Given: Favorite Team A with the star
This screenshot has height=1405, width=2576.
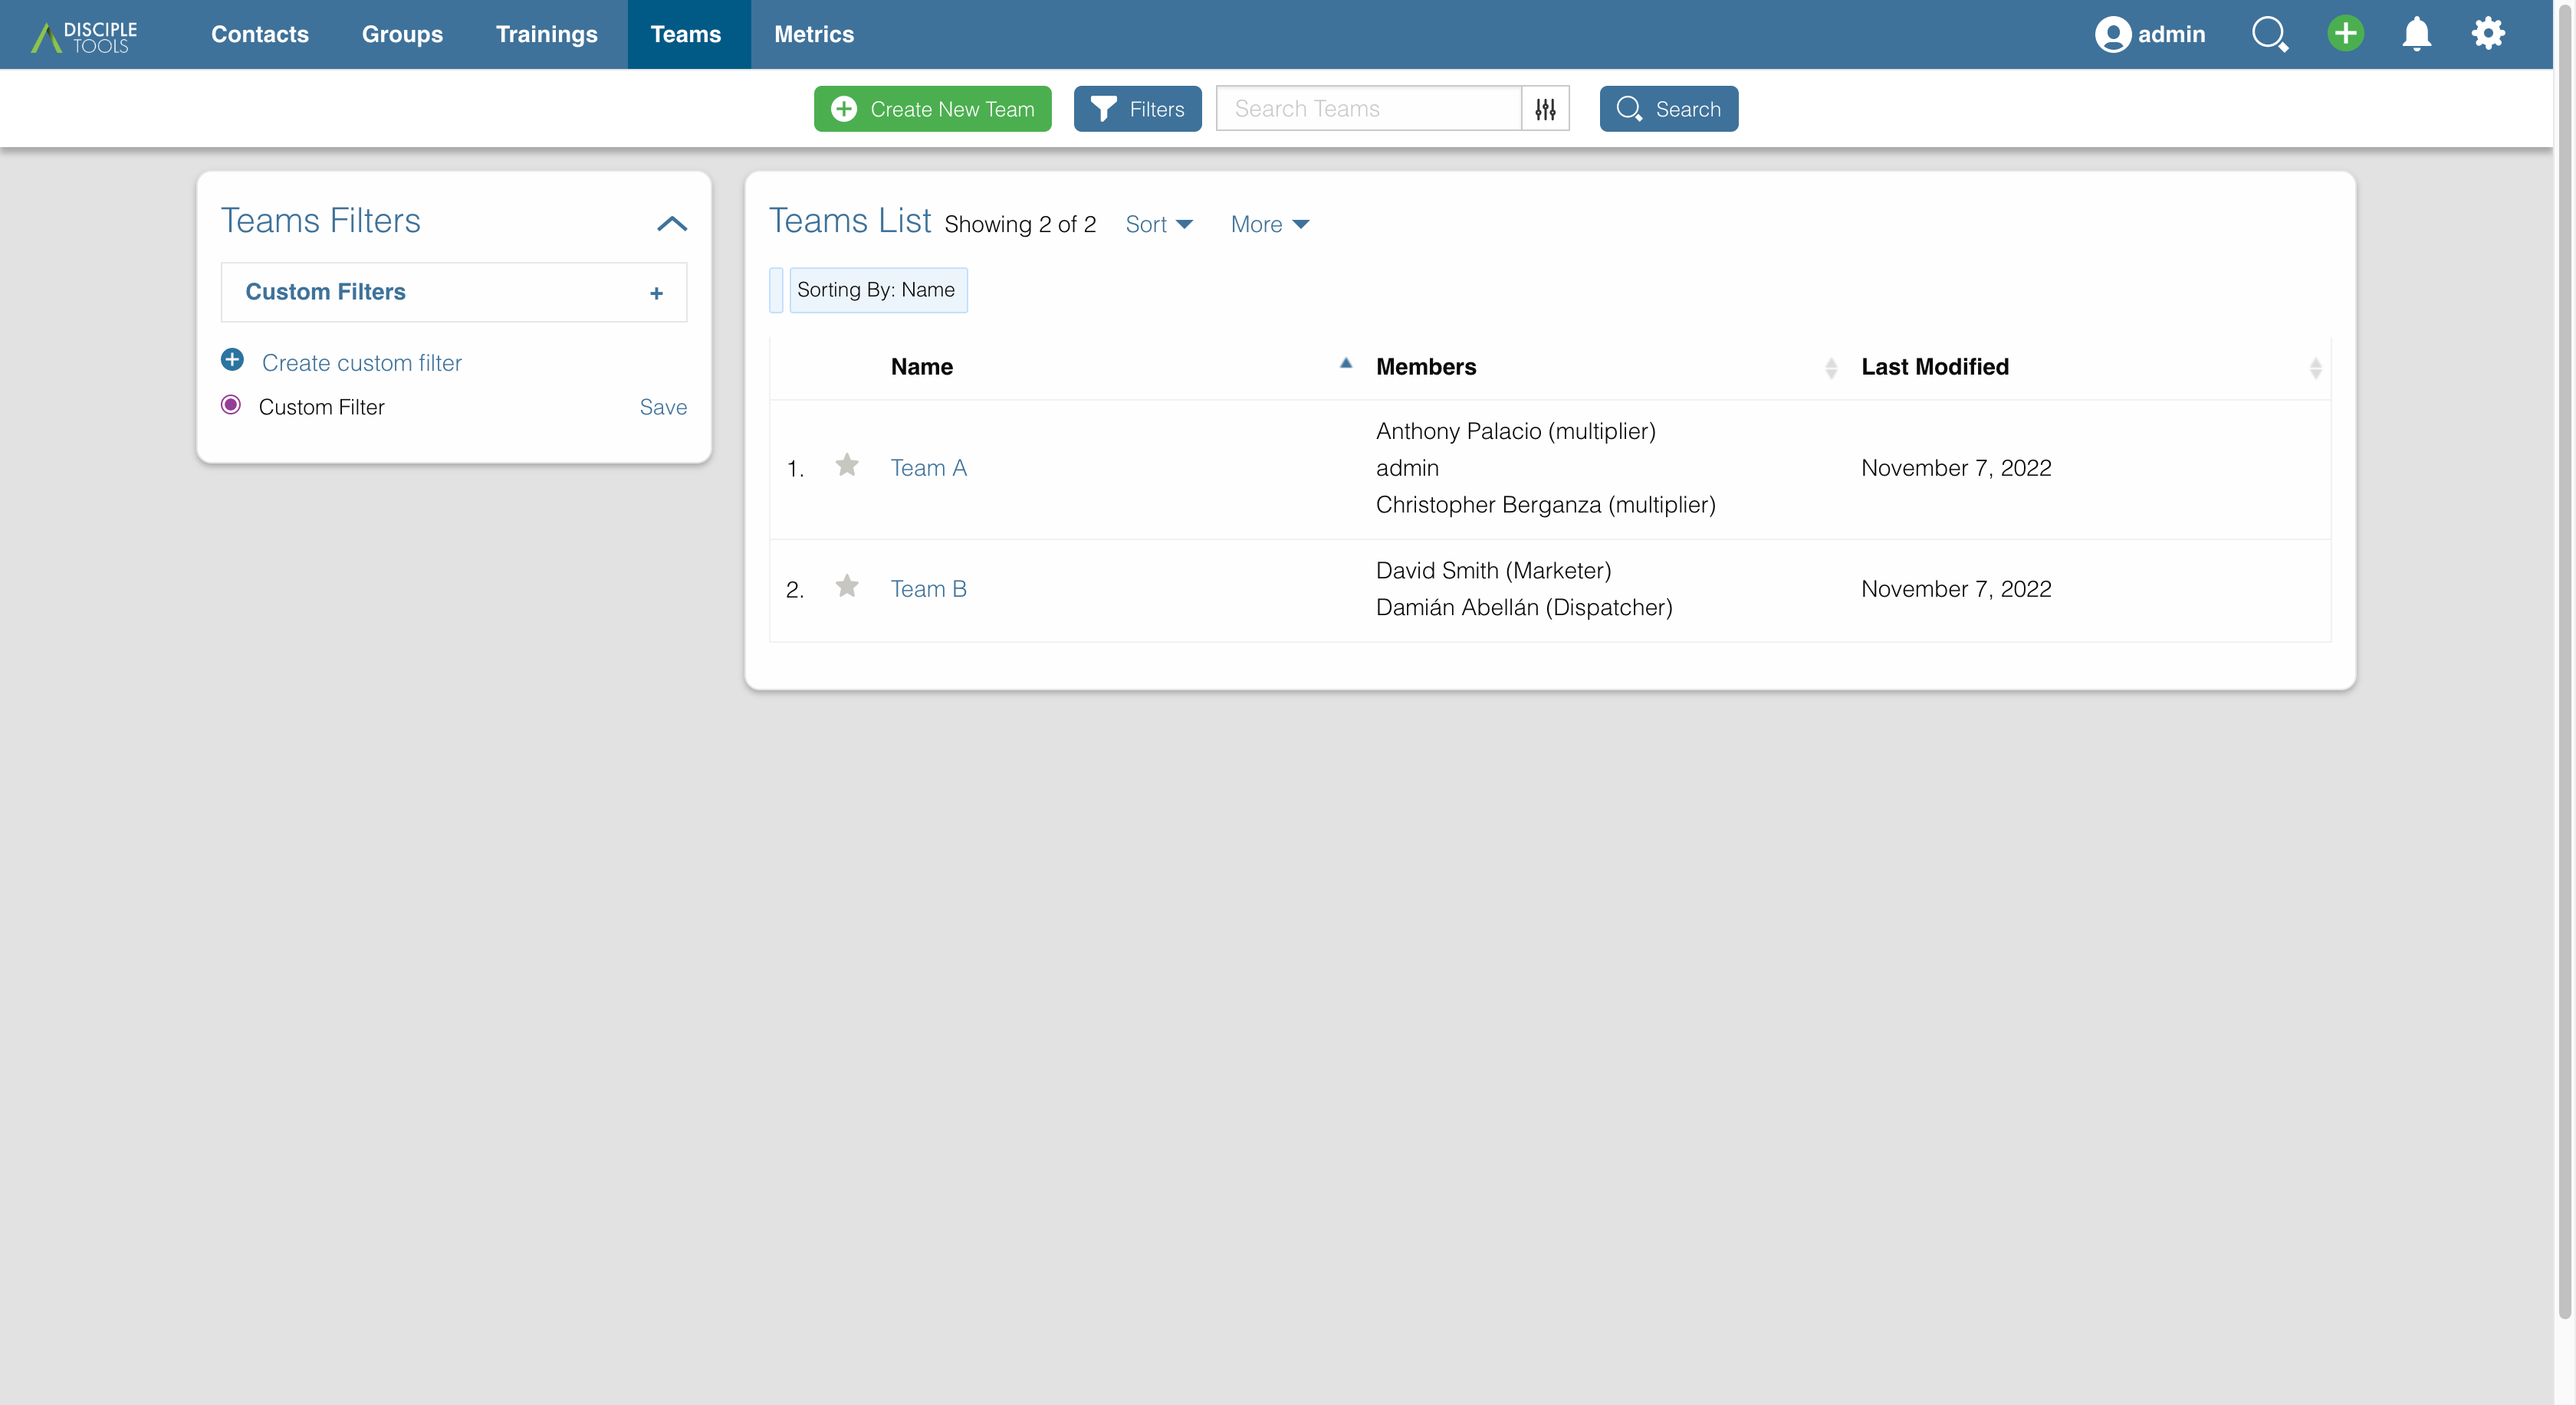Looking at the screenshot, I should (x=847, y=466).
